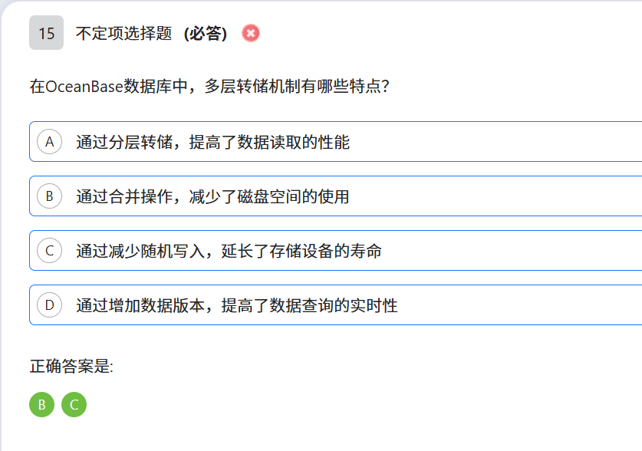Choose answer text 通过减少随机写入，延长了存储设备的寿命
Image resolution: width=642 pixels, height=451 pixels.
(229, 251)
